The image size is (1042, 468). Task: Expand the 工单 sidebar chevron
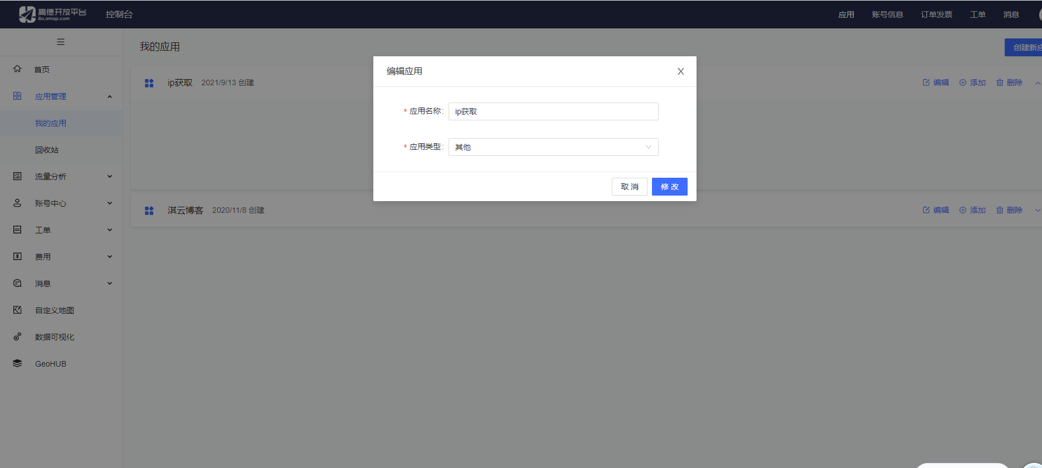click(110, 230)
